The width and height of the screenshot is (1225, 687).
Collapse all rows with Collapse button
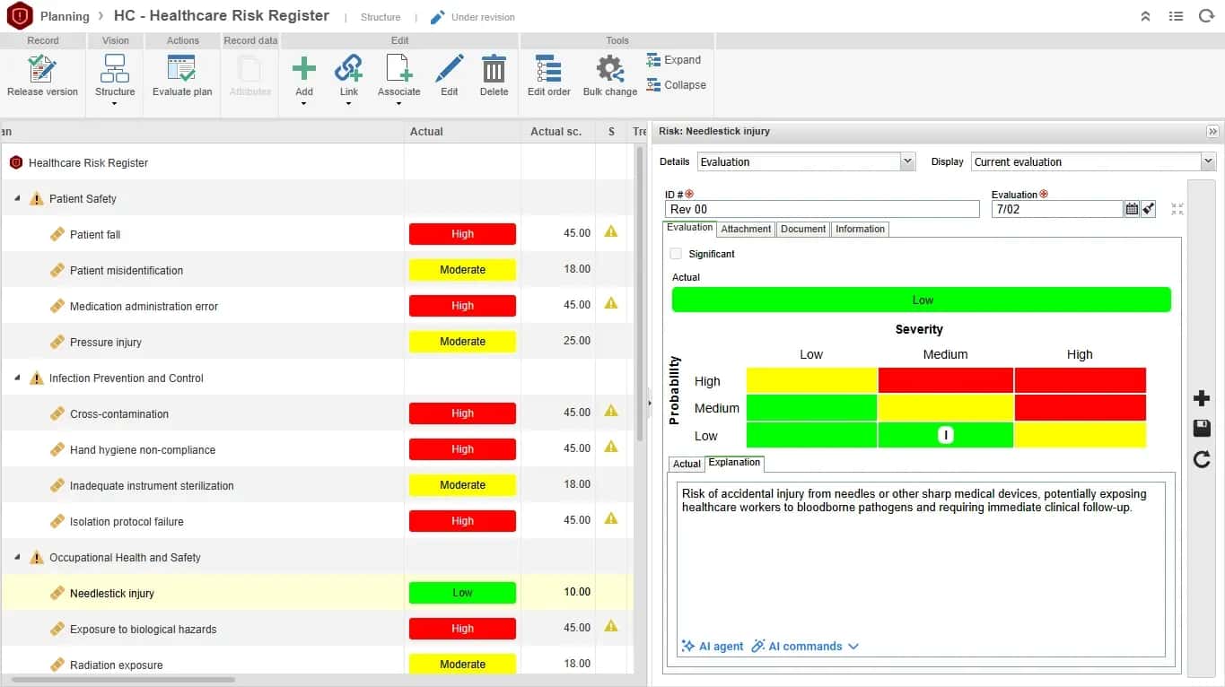pos(677,85)
